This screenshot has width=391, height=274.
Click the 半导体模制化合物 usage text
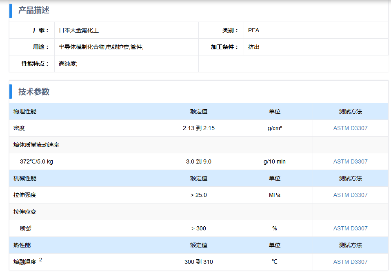click(x=82, y=47)
